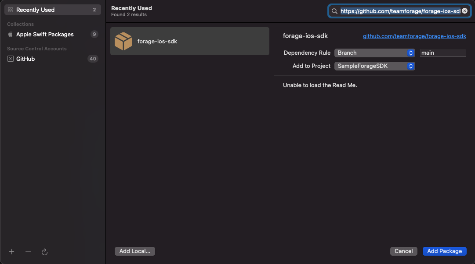Select Recently Used in the sidebar

click(53, 10)
